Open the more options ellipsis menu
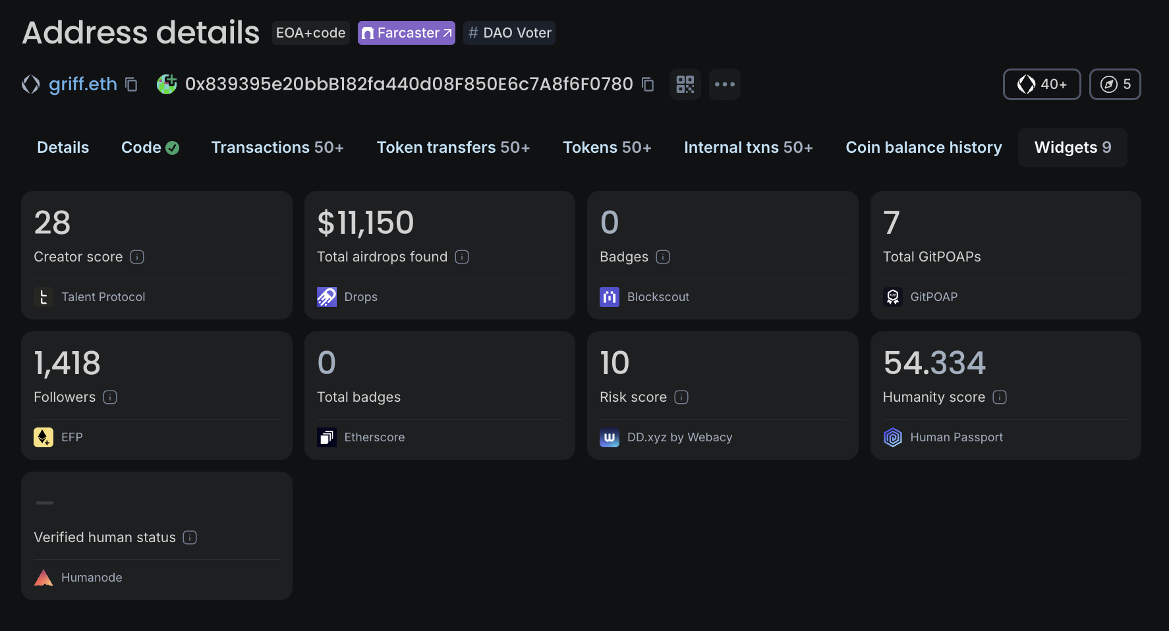This screenshot has width=1169, height=631. tap(724, 84)
